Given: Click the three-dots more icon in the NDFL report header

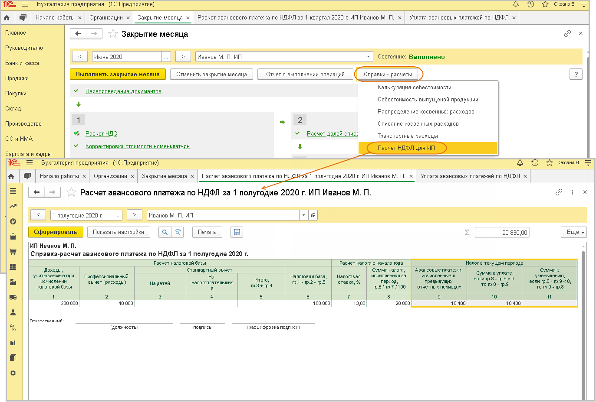Looking at the screenshot, I should (572, 192).
